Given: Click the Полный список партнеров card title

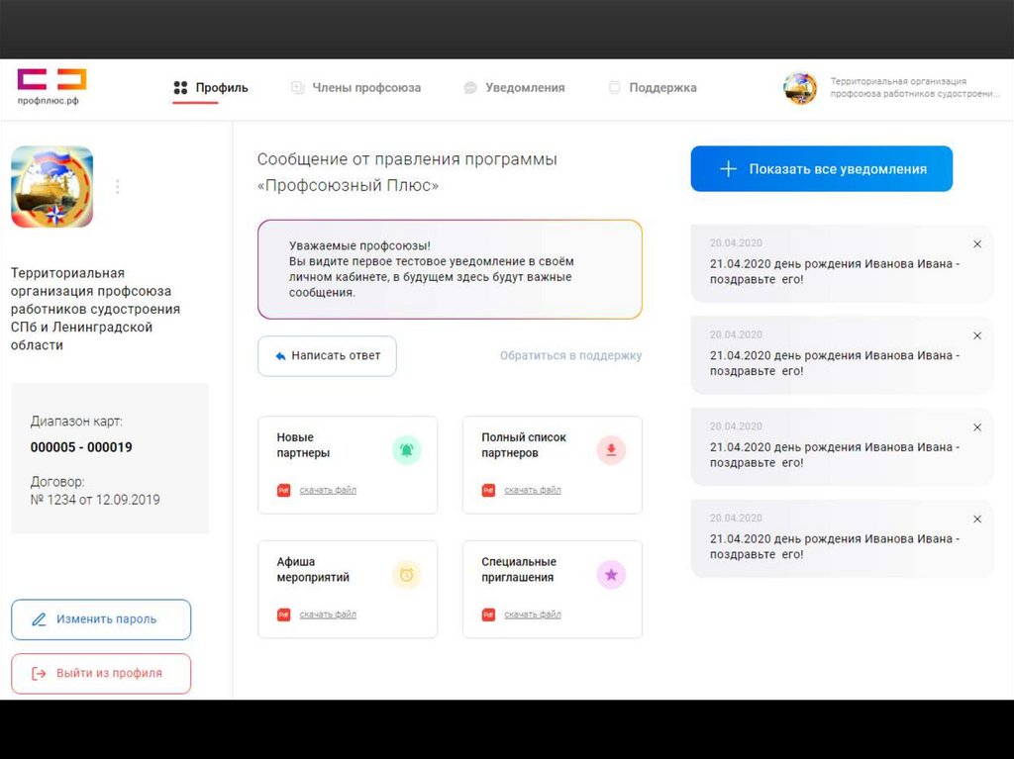Looking at the screenshot, I should click(x=524, y=445).
